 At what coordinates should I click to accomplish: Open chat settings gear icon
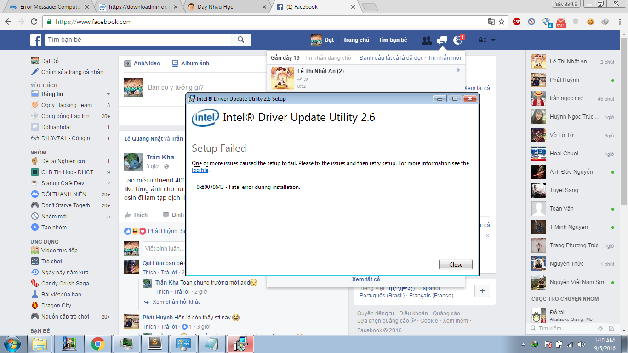pos(600,329)
